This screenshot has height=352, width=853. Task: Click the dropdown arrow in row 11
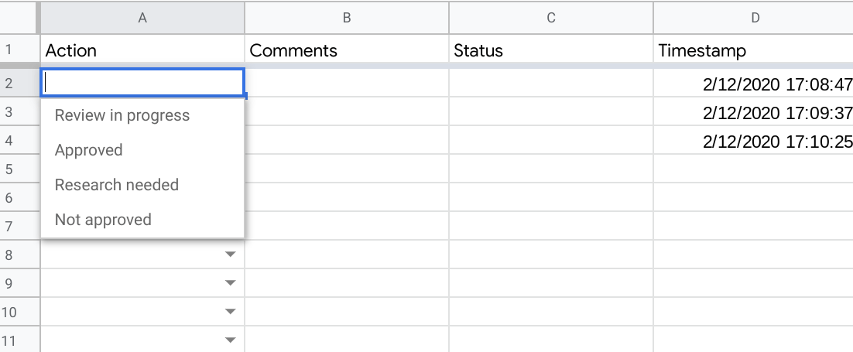230,340
